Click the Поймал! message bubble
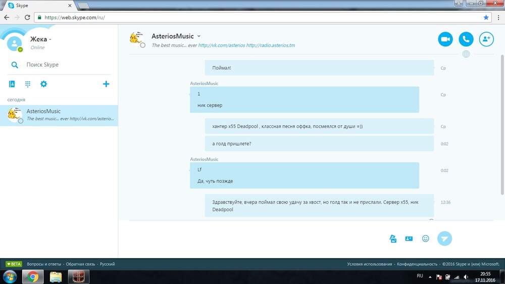This screenshot has height=284, width=505. click(x=319, y=68)
